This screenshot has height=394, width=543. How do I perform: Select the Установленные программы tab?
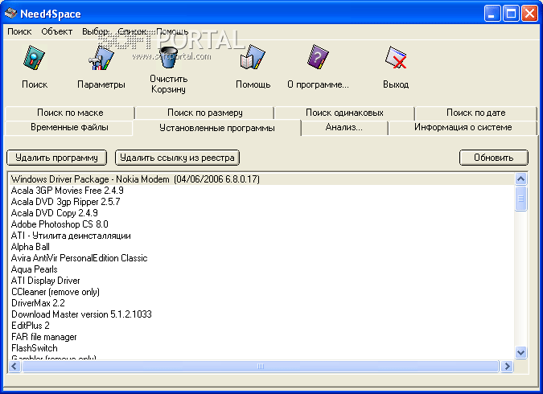pyautogui.click(x=216, y=128)
